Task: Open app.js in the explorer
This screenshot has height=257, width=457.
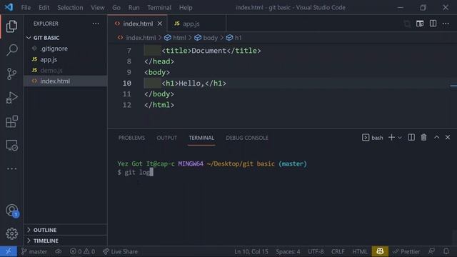Action: pyautogui.click(x=66, y=59)
